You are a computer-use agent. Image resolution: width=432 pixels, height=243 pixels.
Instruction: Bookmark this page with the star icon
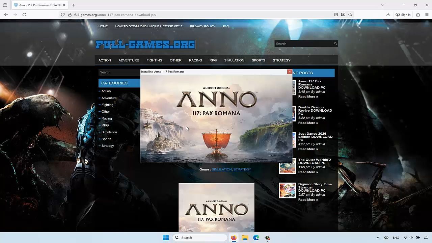coord(350,15)
